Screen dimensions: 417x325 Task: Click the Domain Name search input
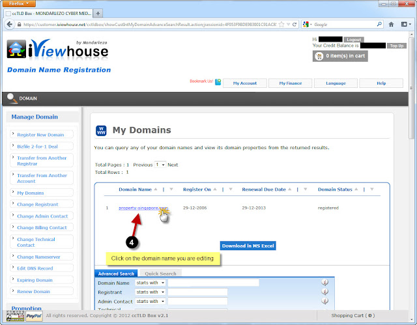pyautogui.click(x=213, y=283)
